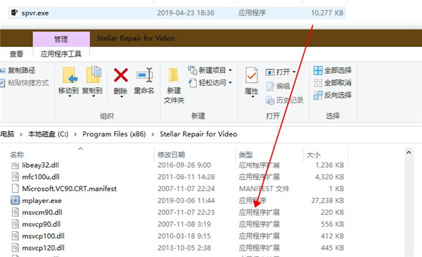
Task: Expand 属性 dropdown arrow
Action: 252,97
